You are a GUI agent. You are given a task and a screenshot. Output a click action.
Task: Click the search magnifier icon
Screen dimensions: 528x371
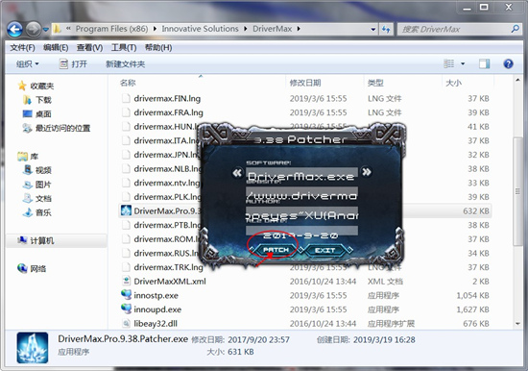click(x=516, y=29)
